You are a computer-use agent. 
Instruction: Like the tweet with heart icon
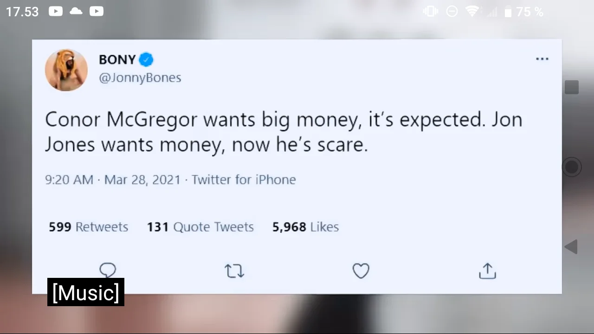361,271
